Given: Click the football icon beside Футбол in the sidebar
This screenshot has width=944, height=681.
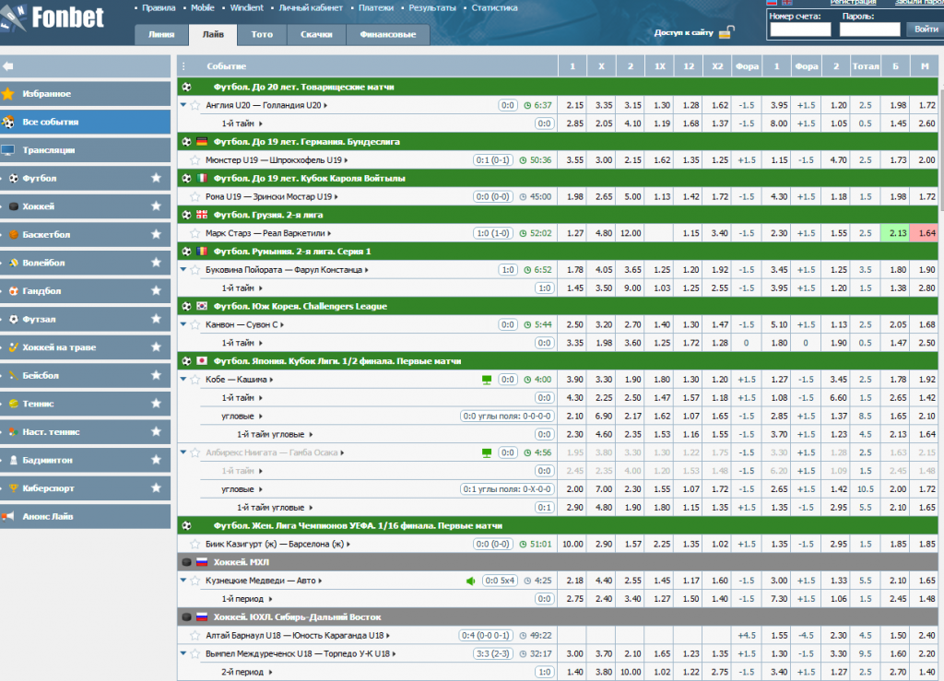Looking at the screenshot, I should [13, 178].
